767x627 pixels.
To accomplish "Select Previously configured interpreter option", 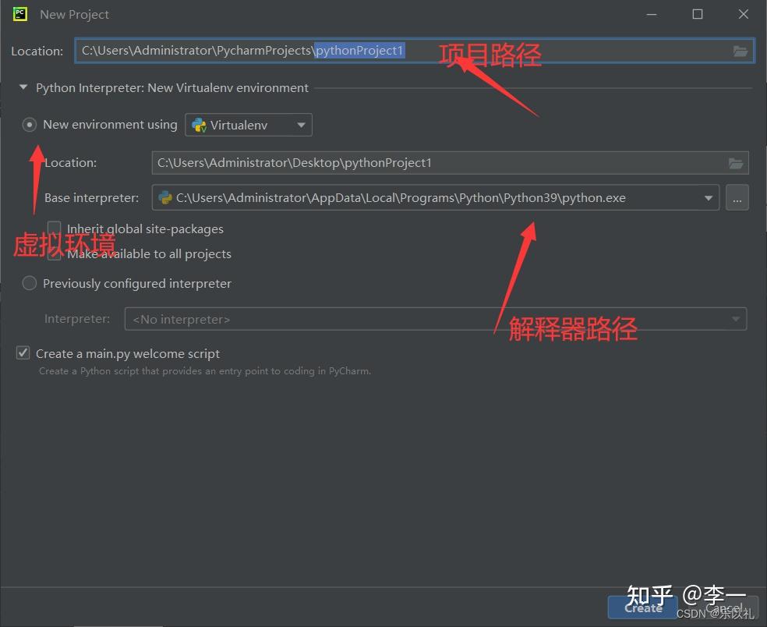I will point(29,283).
